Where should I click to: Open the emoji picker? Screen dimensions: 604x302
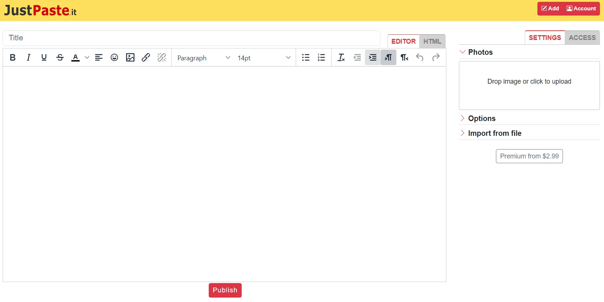(114, 57)
